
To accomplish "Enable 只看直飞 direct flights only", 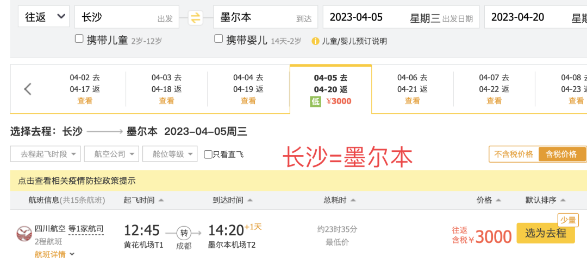I will [x=208, y=154].
